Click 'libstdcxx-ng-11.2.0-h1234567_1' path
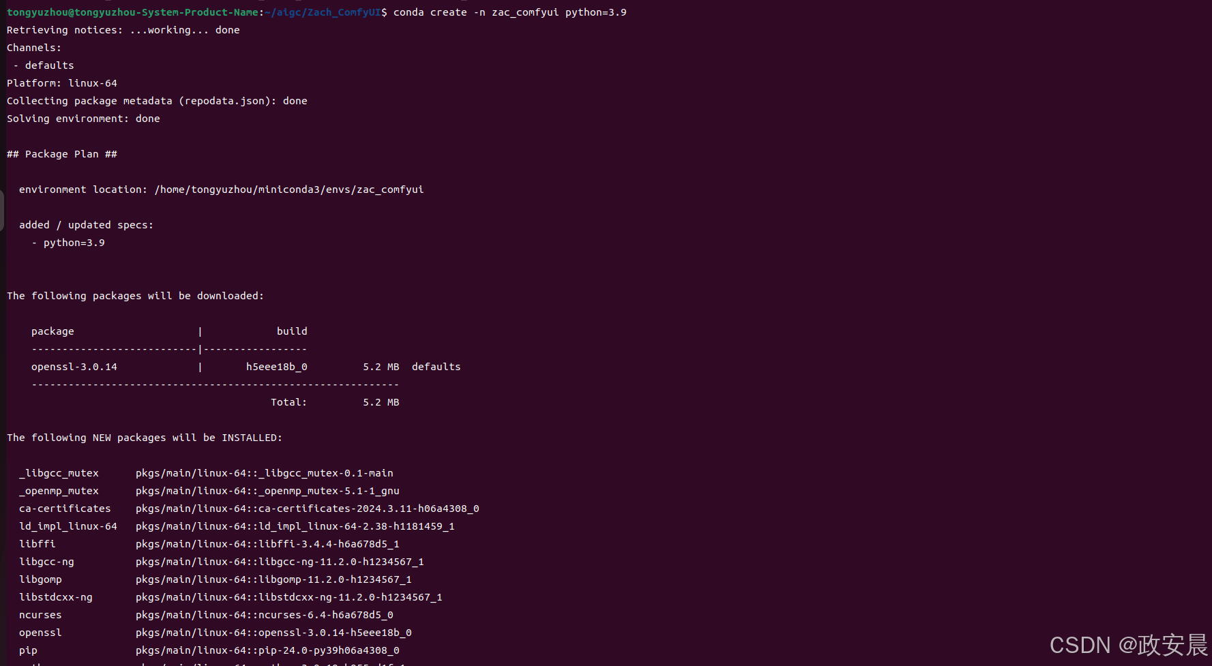The image size is (1212, 666). click(x=289, y=597)
